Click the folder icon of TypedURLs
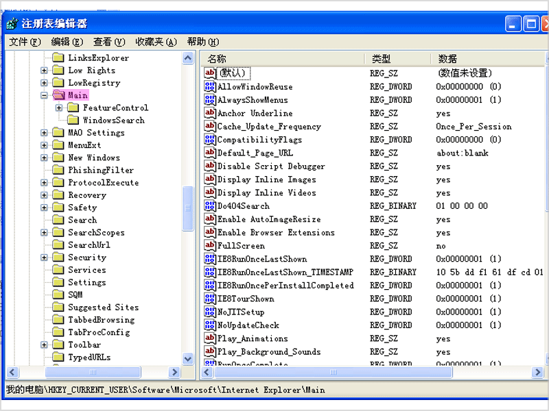Image resolution: width=549 pixels, height=411 pixels. coord(58,357)
